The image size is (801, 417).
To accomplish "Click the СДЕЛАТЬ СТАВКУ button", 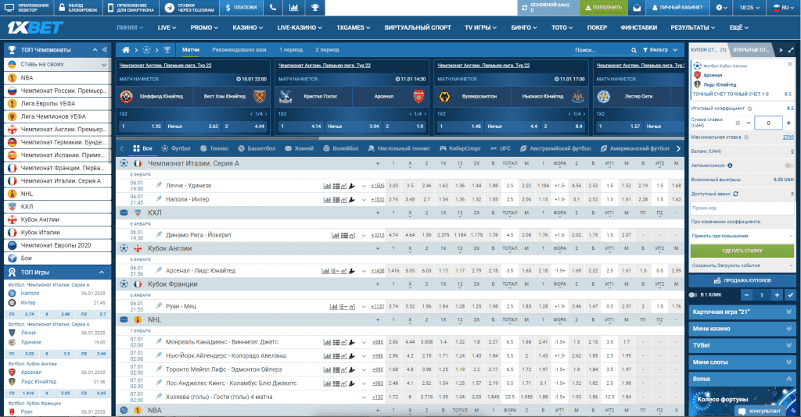I will click(742, 250).
